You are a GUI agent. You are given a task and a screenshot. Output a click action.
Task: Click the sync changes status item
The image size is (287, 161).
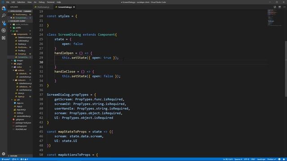(15, 159)
